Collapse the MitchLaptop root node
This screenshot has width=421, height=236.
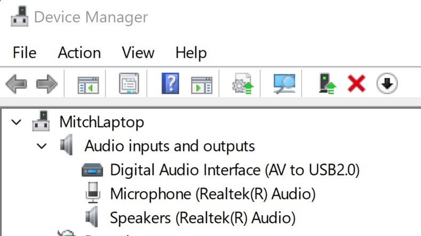click(17, 123)
